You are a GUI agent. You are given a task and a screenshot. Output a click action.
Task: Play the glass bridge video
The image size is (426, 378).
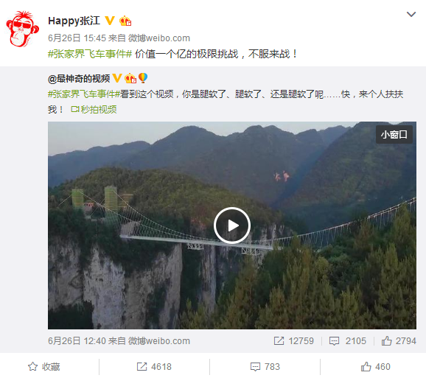[231, 225]
